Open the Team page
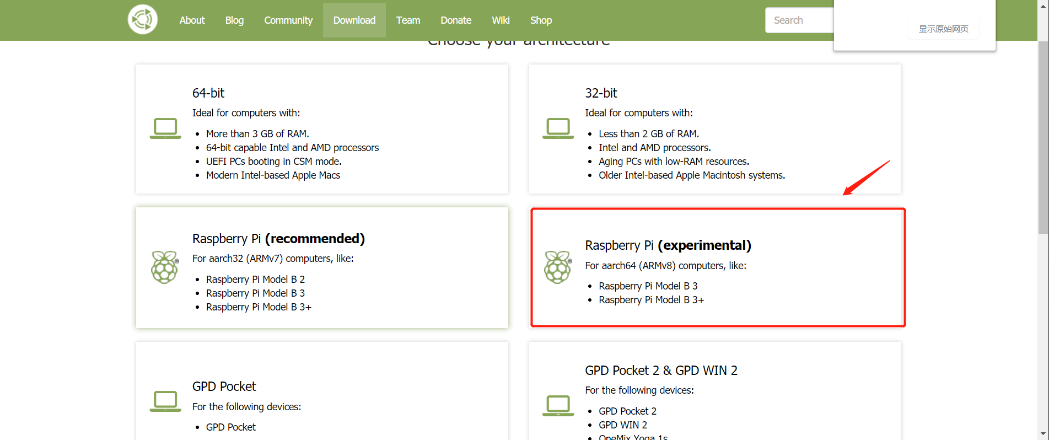The width and height of the screenshot is (1049, 440). (408, 20)
